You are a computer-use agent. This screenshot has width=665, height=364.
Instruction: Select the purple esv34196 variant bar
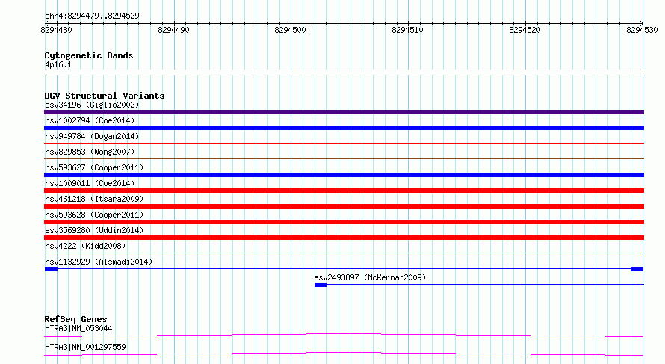[344, 112]
